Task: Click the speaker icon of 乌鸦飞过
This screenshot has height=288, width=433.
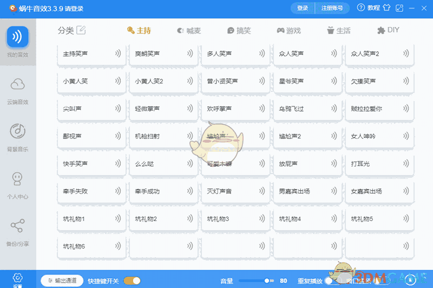Action: pyautogui.click(x=334, y=108)
